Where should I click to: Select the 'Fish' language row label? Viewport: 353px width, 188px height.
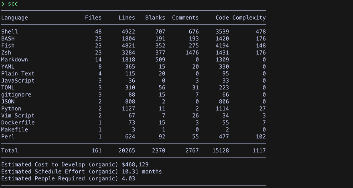(x=8, y=46)
